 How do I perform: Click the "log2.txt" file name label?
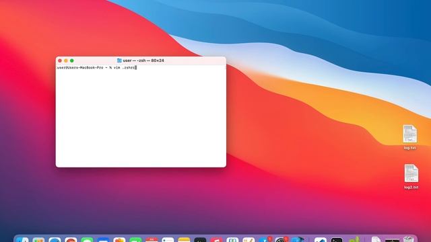click(x=411, y=188)
